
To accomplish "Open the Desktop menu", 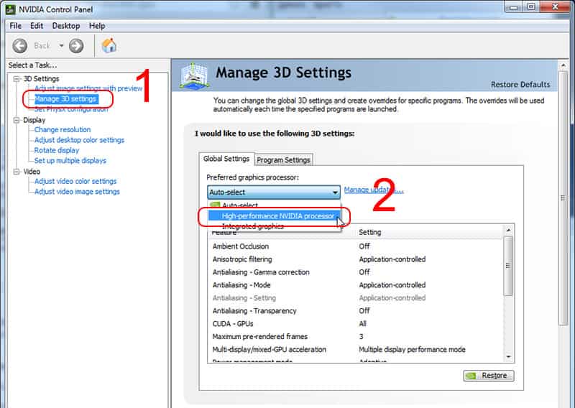I will click(66, 26).
